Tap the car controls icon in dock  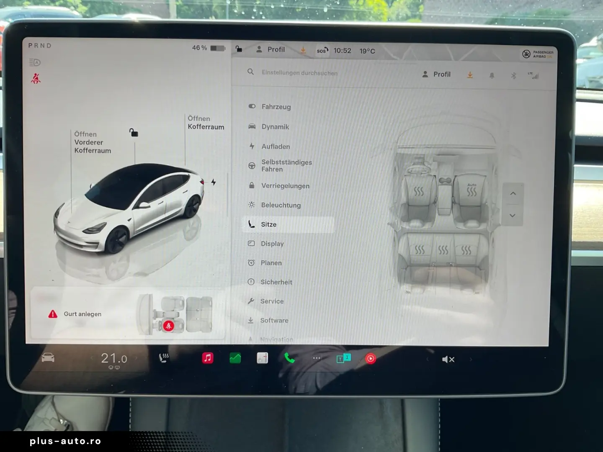[x=48, y=358]
